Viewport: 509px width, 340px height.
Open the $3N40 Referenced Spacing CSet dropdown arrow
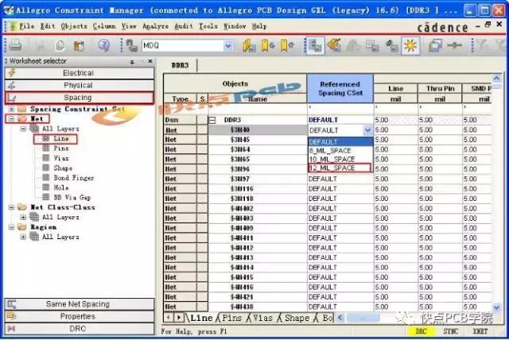(367, 130)
